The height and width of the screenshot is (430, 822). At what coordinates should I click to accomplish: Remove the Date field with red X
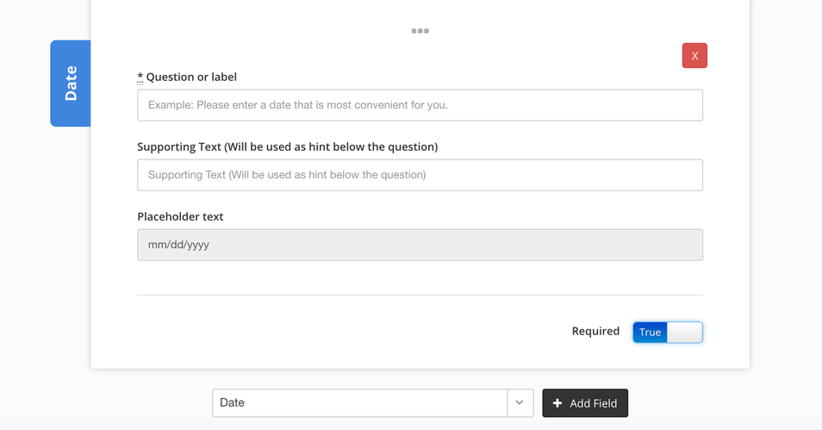click(x=694, y=56)
